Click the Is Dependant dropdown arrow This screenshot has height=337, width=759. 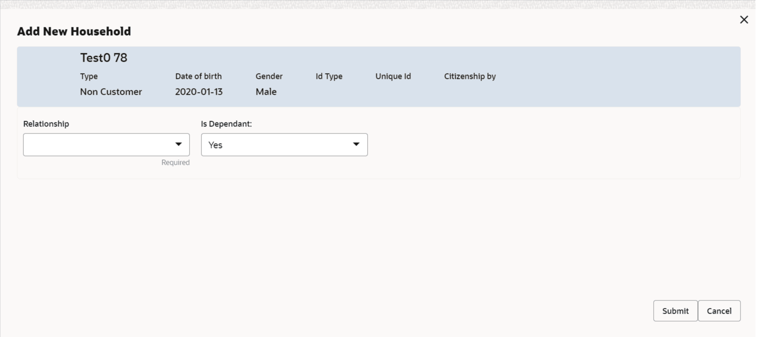tap(356, 144)
